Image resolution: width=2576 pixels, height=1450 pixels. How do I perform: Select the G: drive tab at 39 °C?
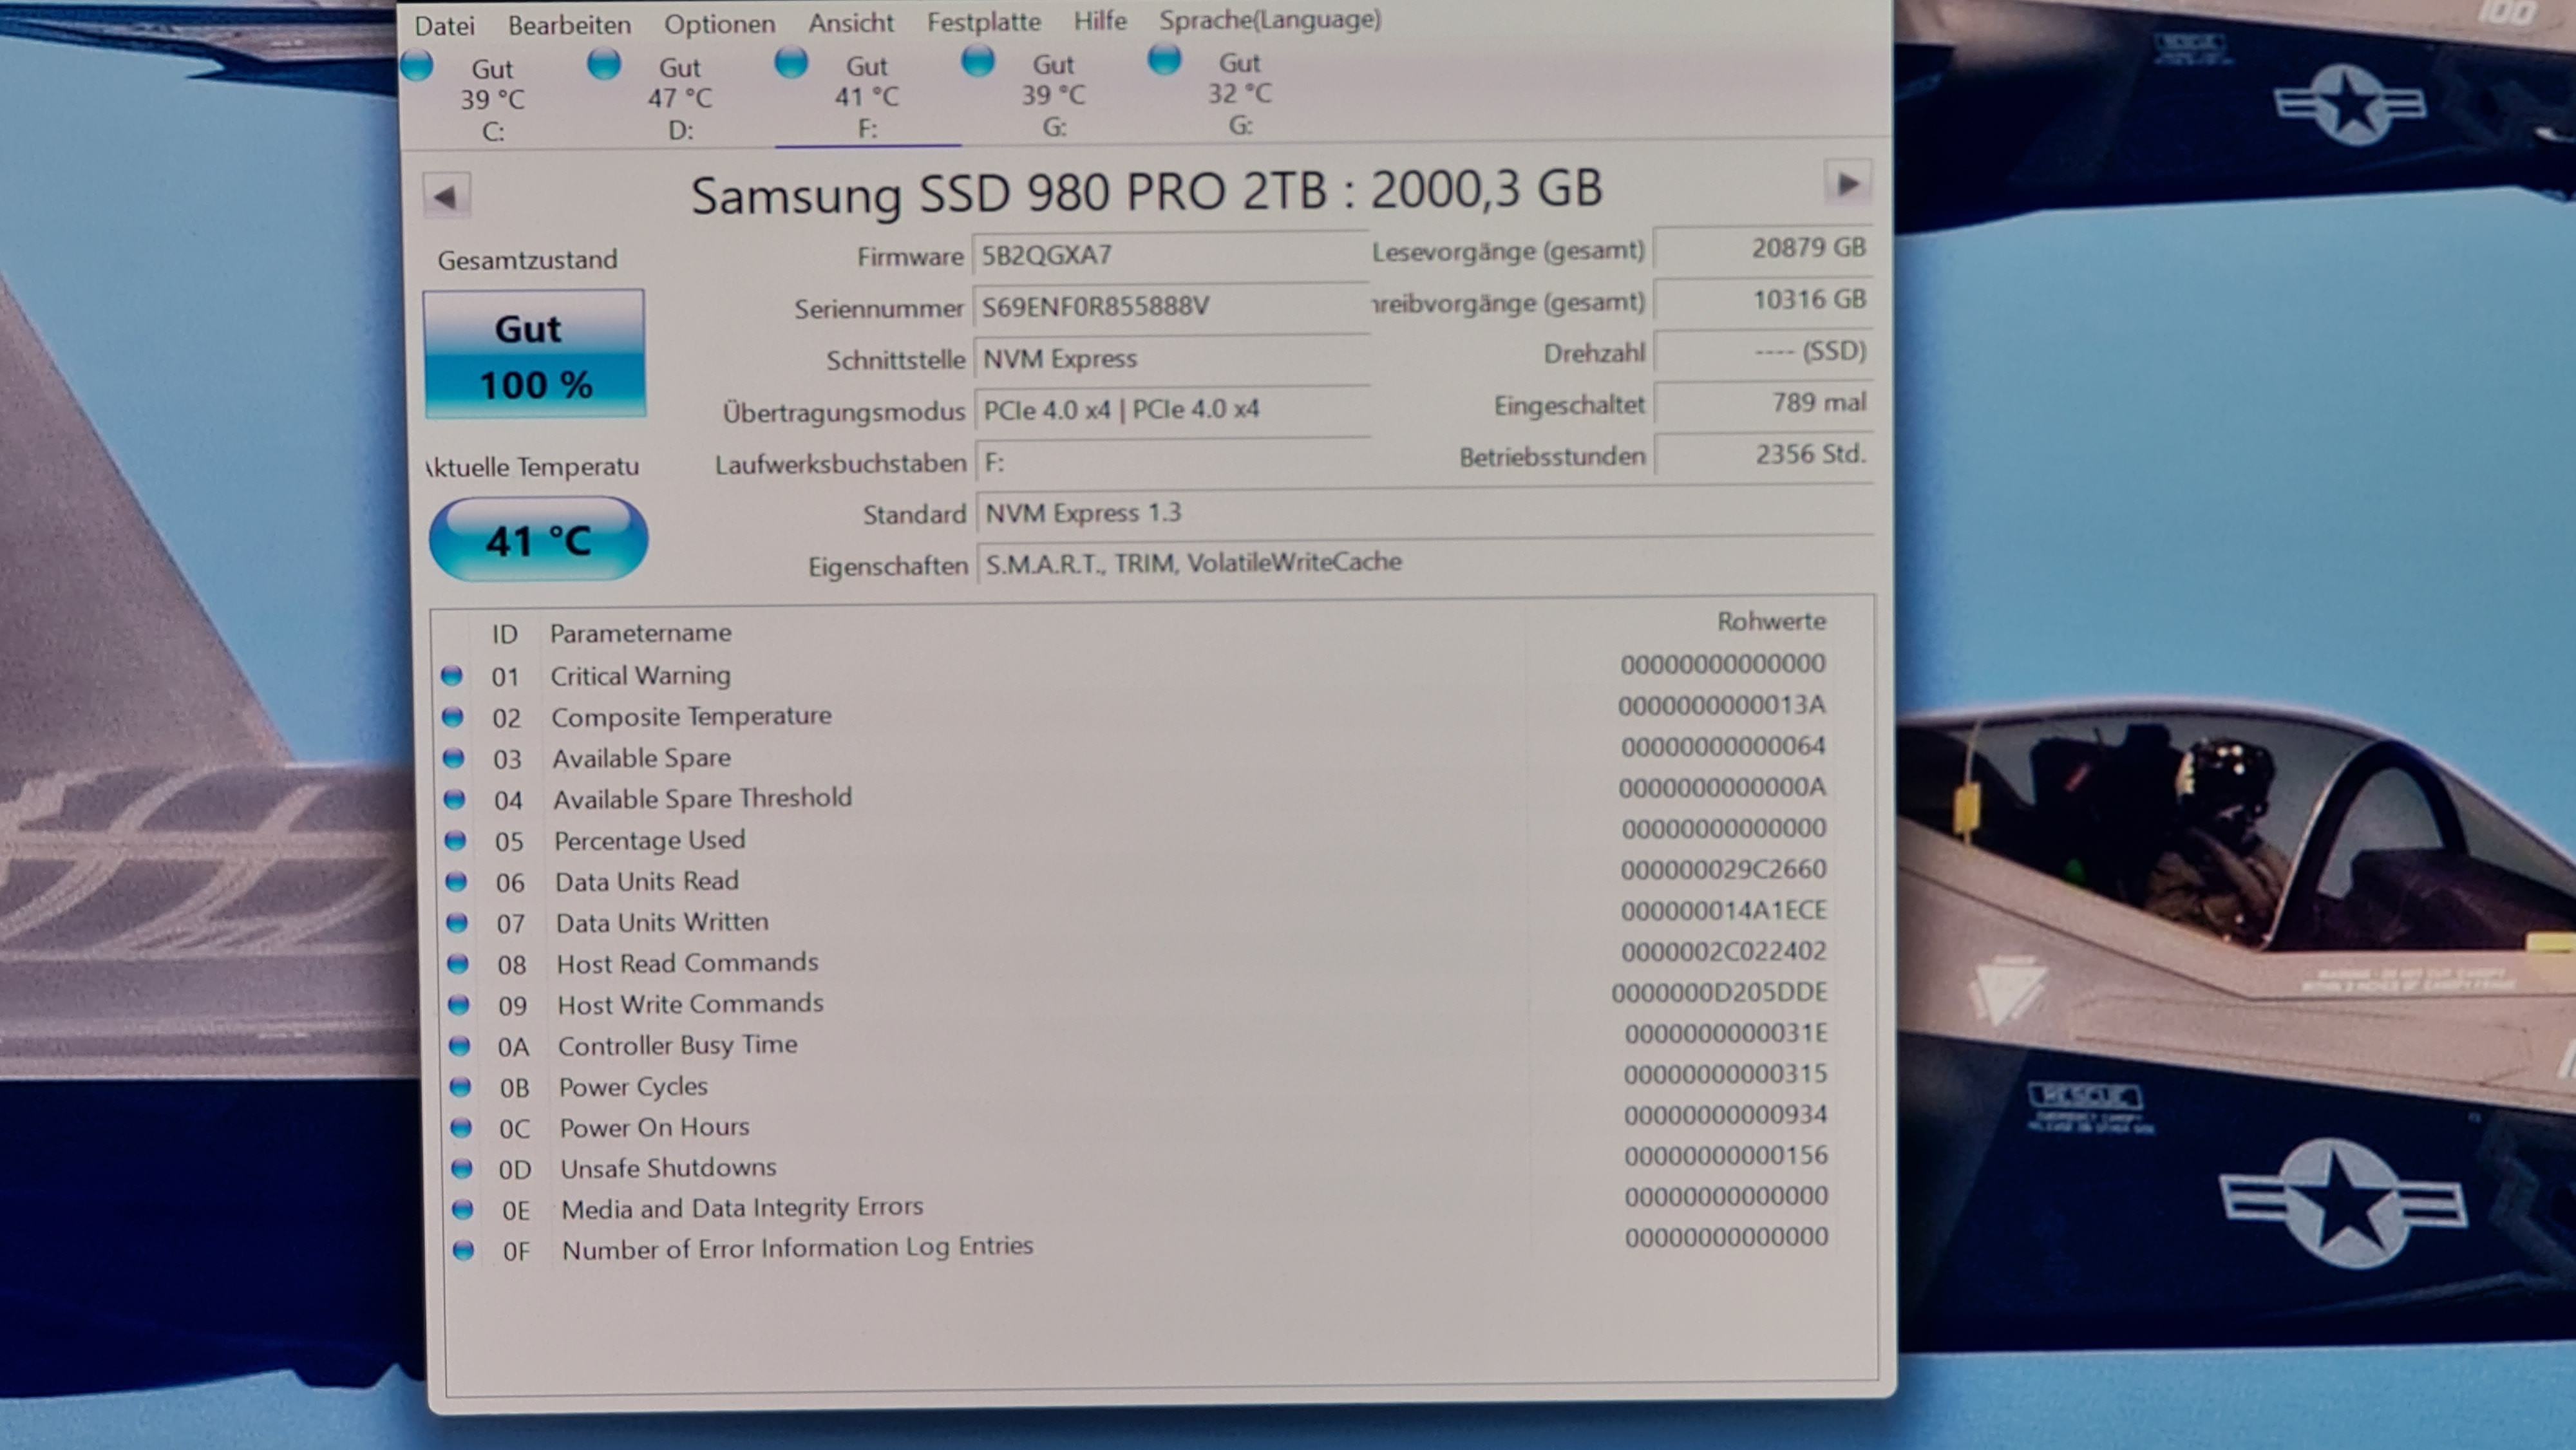[x=1053, y=95]
